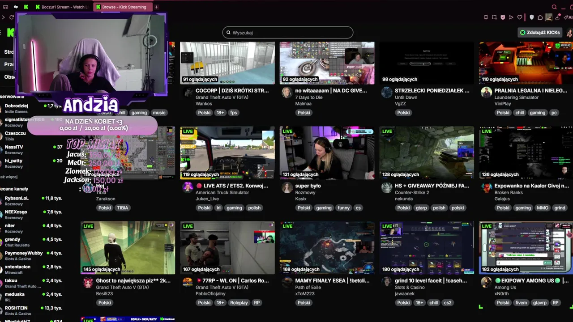
Task: Open the snapshot capture tool icon
Action: click(494, 17)
